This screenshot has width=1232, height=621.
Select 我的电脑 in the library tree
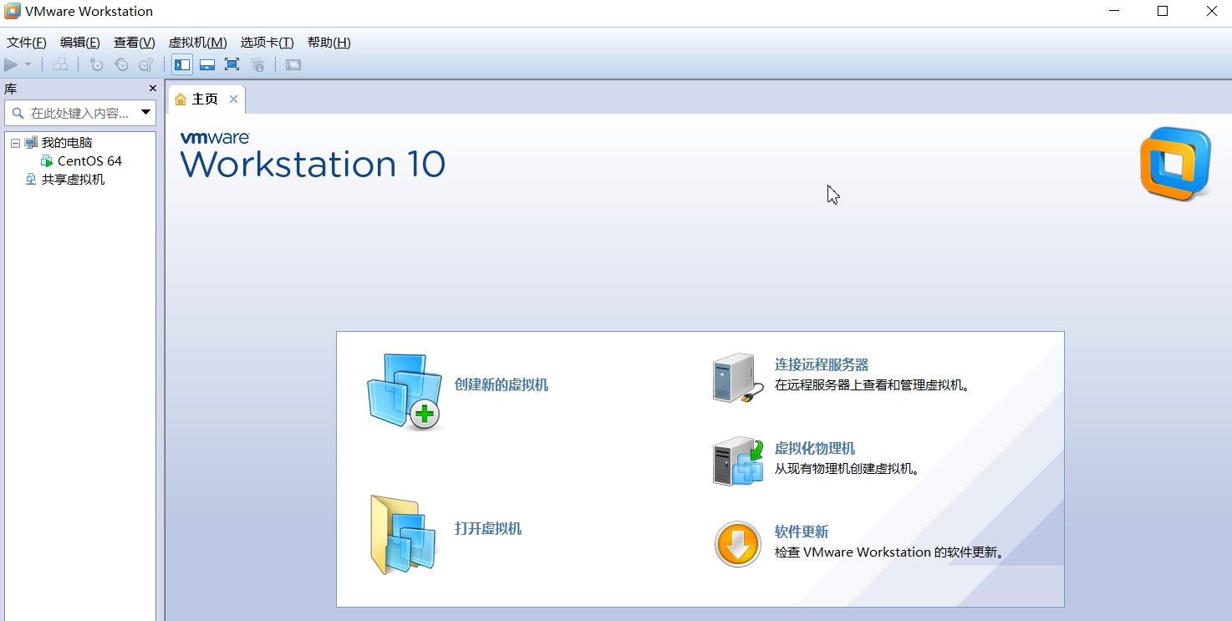67,143
